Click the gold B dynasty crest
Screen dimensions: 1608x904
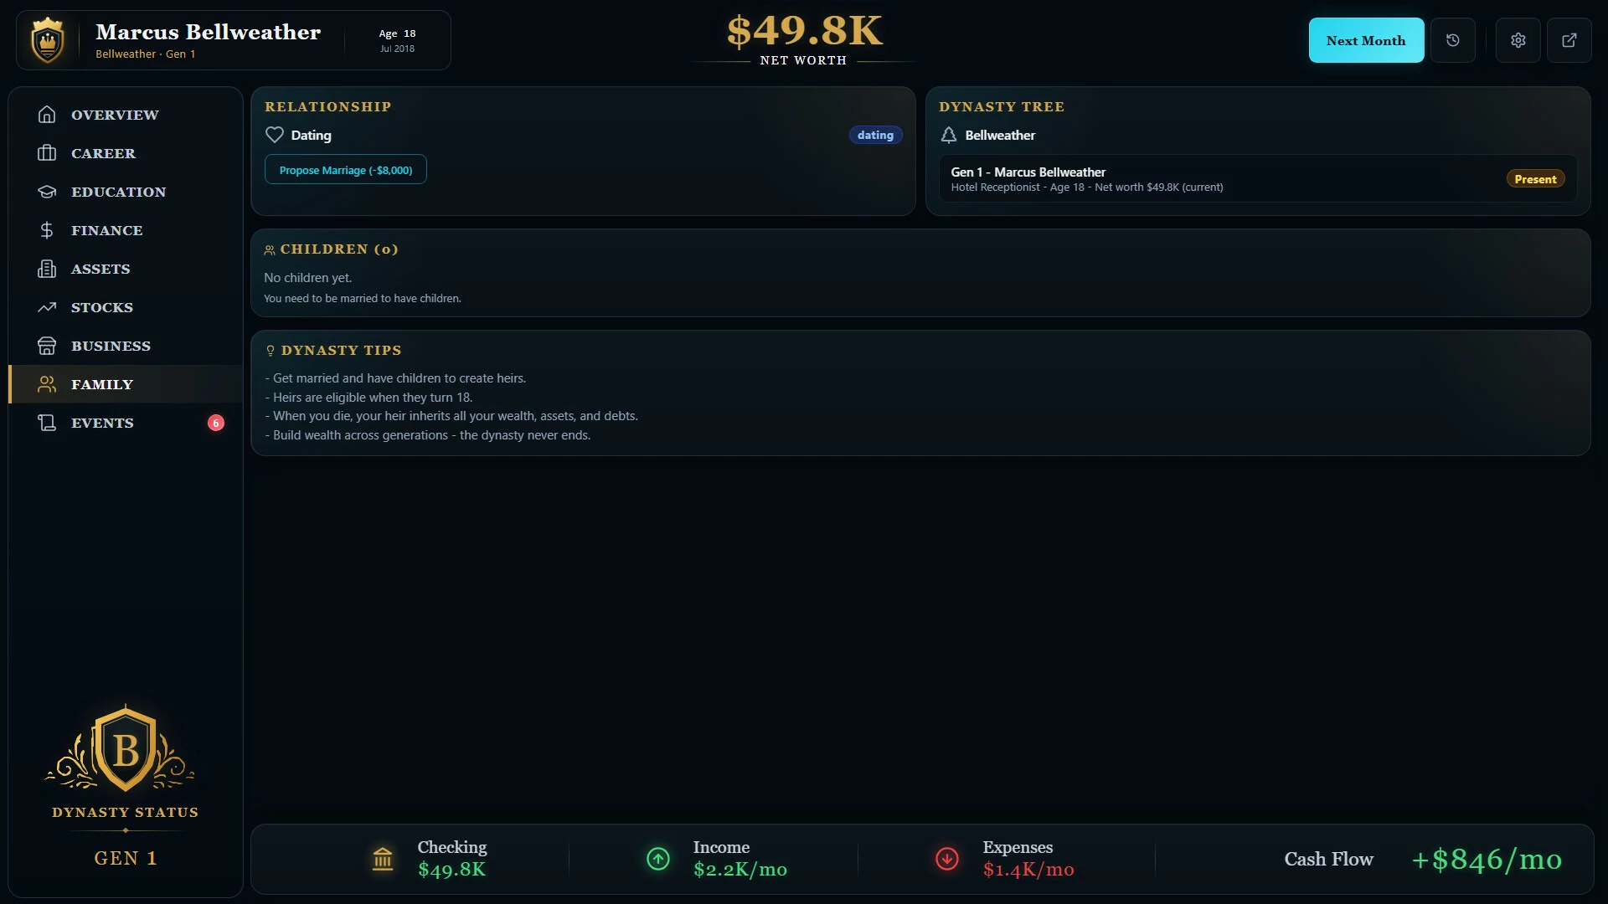(x=126, y=748)
